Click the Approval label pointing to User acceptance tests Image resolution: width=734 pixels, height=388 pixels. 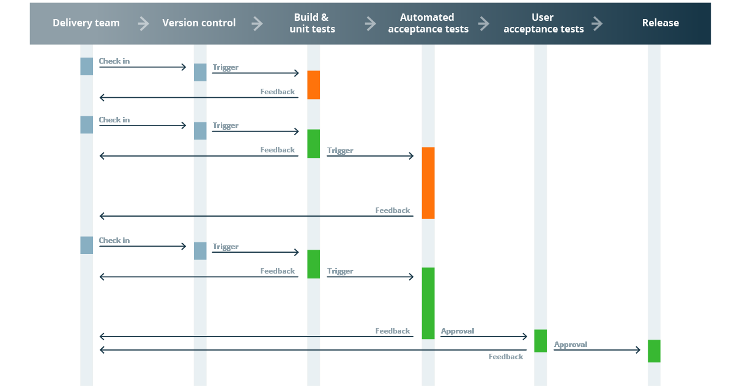pos(458,331)
